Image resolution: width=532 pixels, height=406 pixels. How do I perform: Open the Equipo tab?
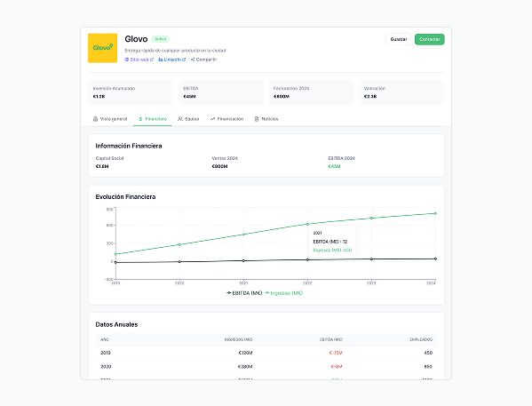click(x=188, y=119)
